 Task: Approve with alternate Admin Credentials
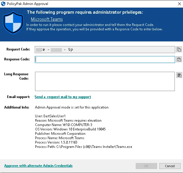(38, 166)
